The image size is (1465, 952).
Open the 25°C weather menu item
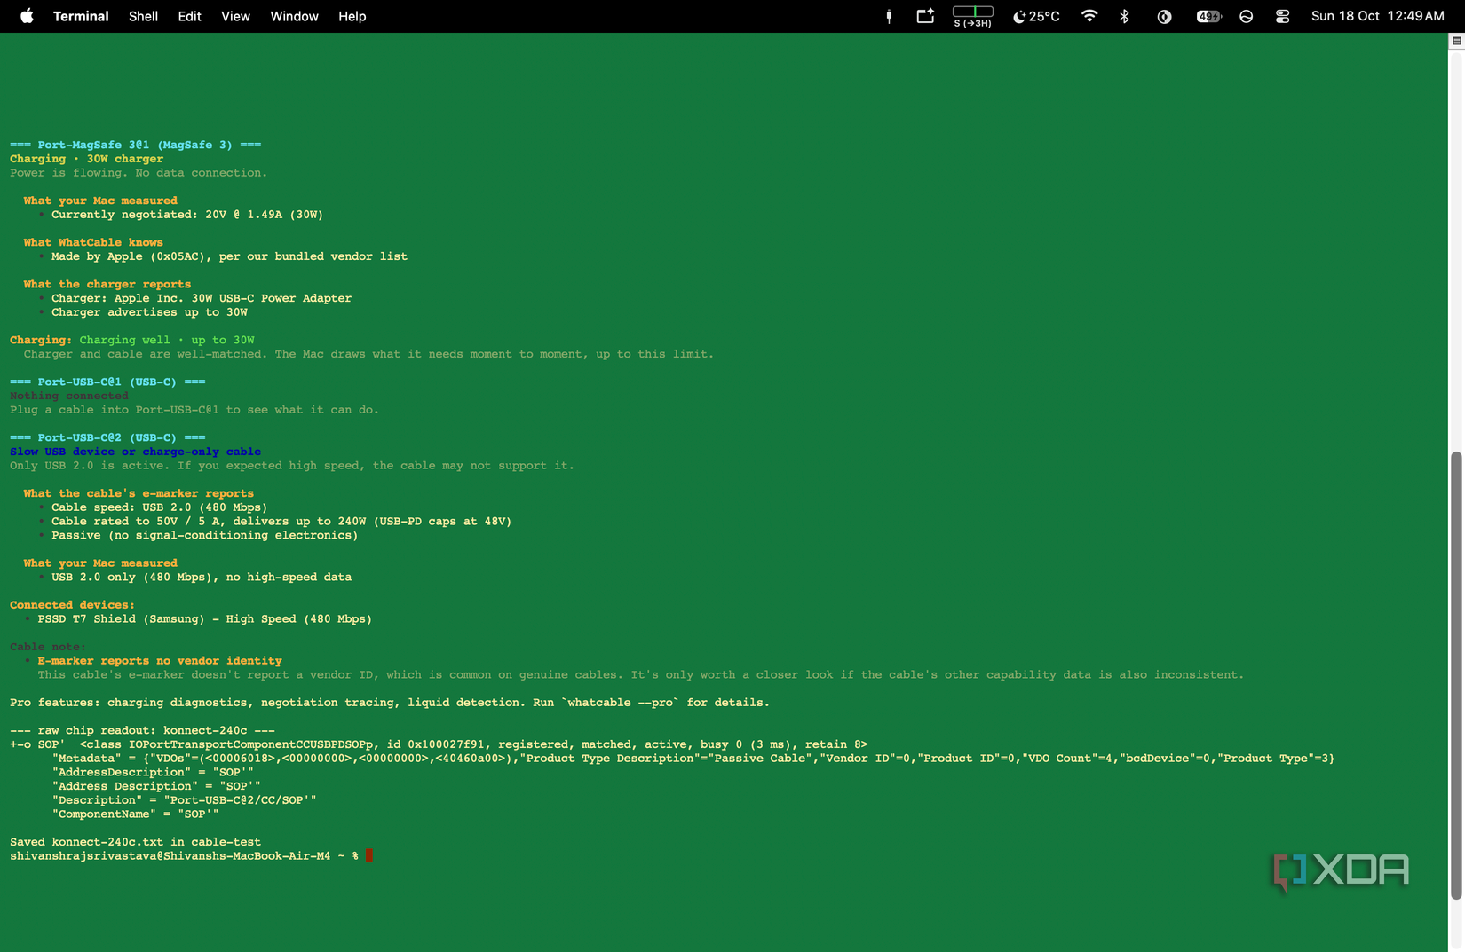1036,16
